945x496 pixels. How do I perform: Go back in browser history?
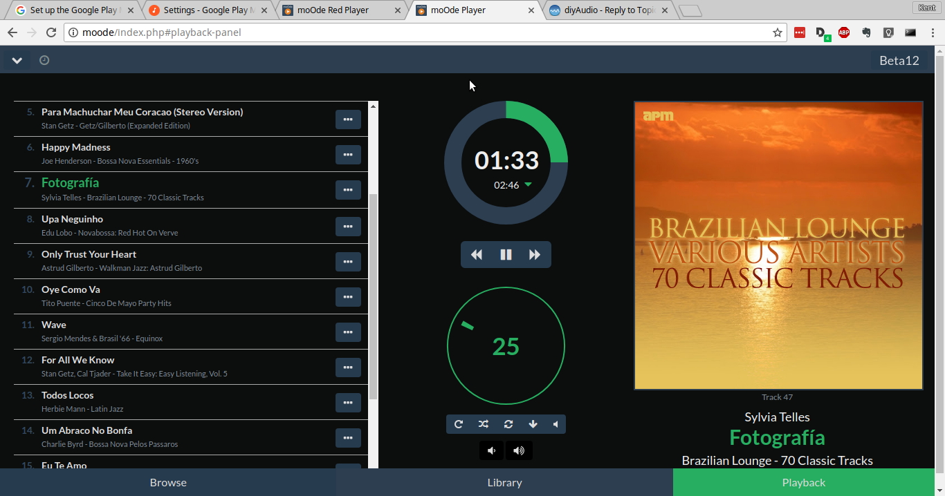(12, 32)
